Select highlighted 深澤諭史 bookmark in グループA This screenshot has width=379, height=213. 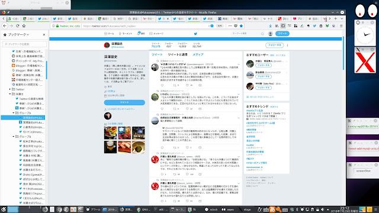(x=23, y=118)
